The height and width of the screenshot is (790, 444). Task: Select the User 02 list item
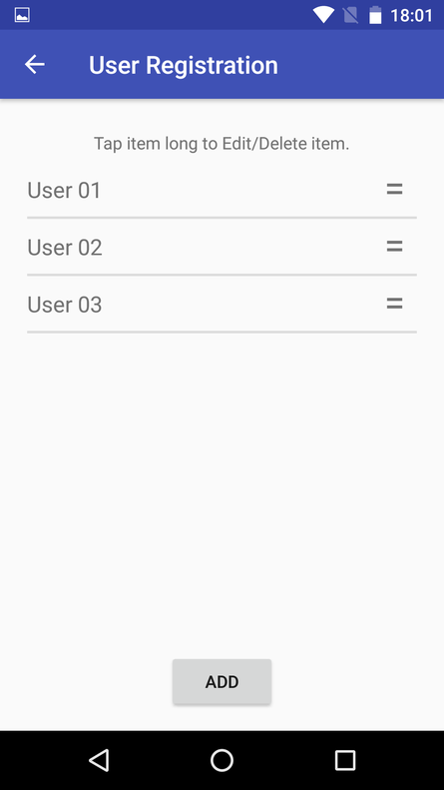(222, 247)
